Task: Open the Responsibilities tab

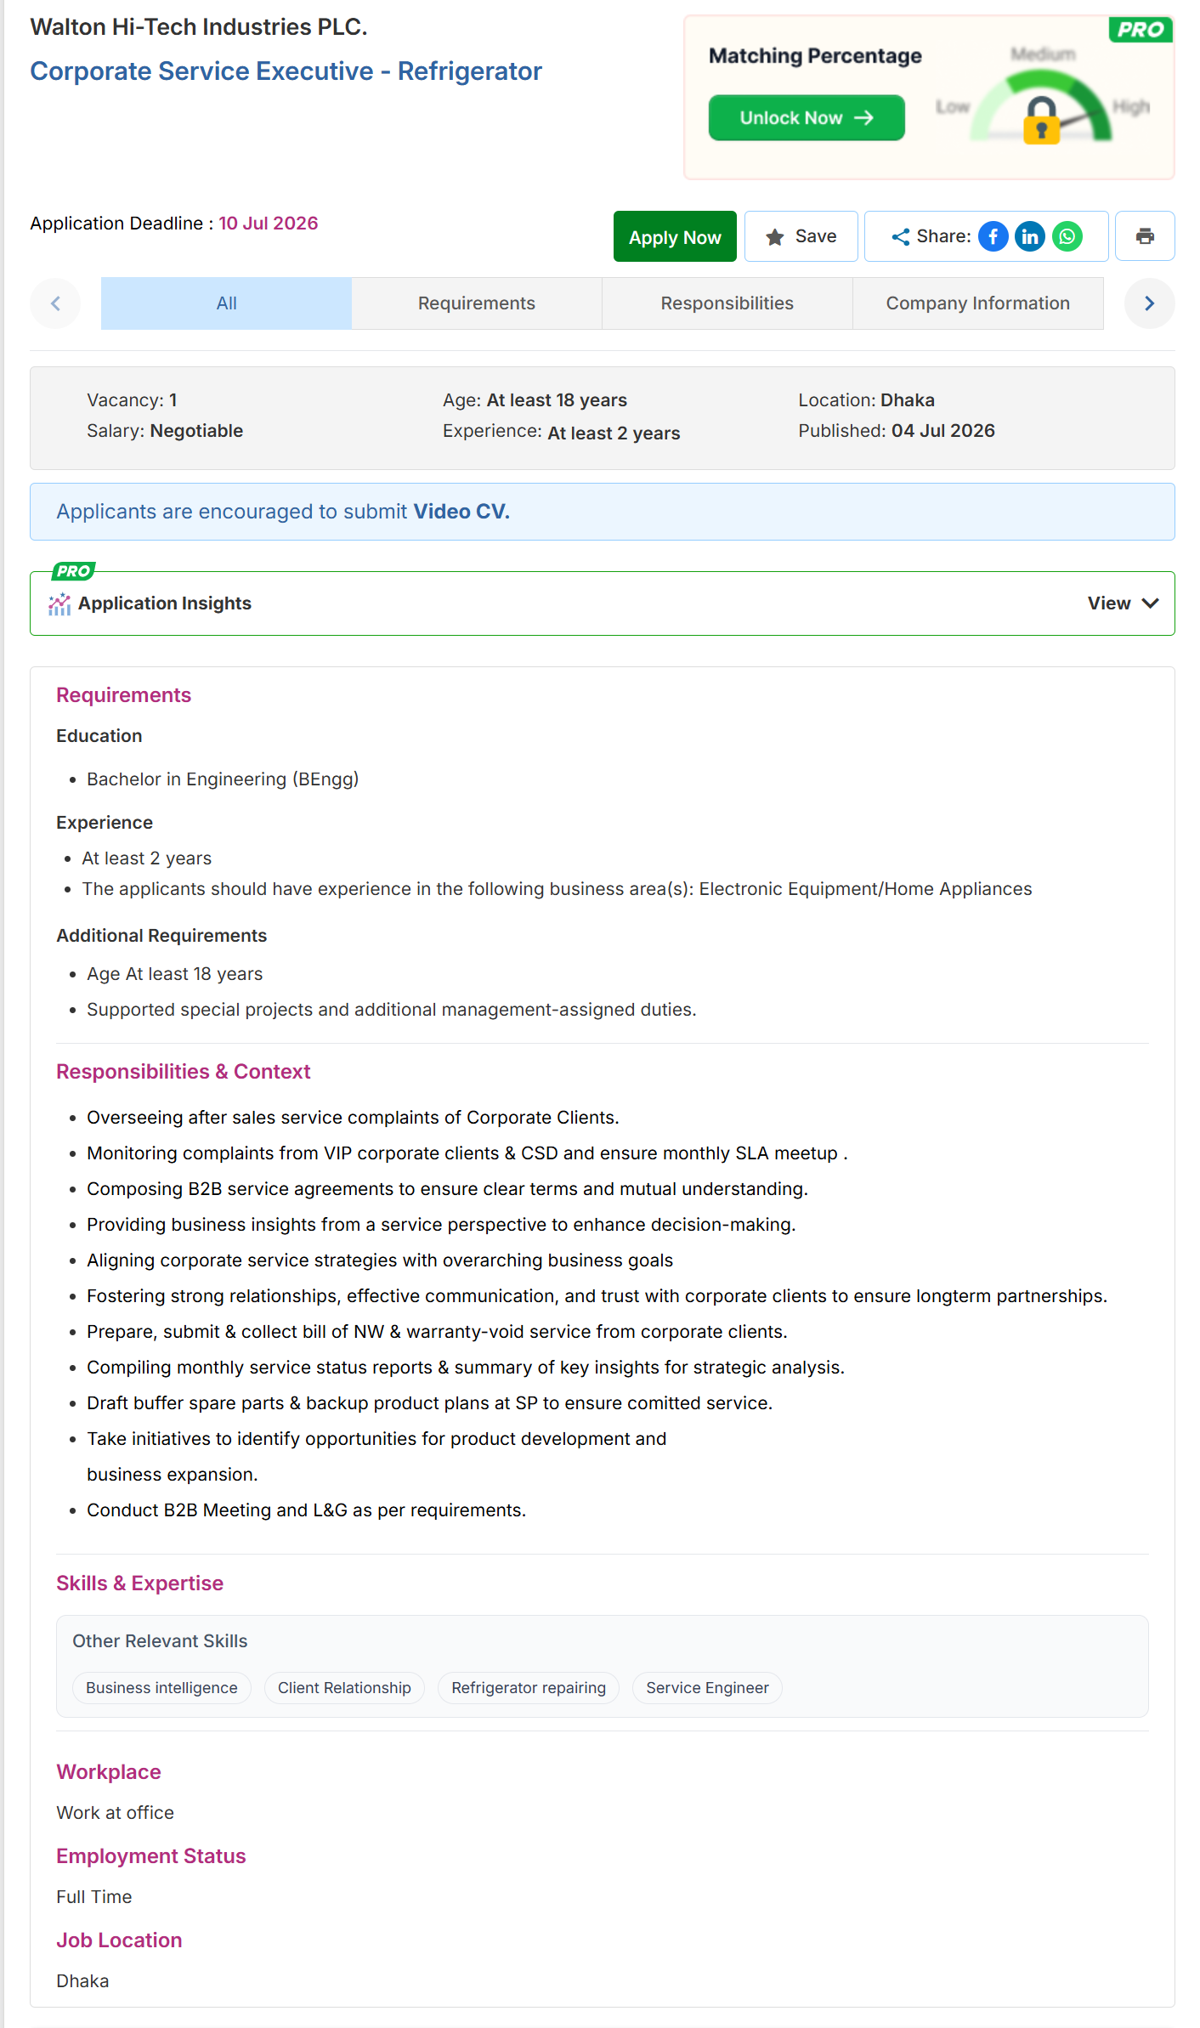Action: click(x=727, y=303)
